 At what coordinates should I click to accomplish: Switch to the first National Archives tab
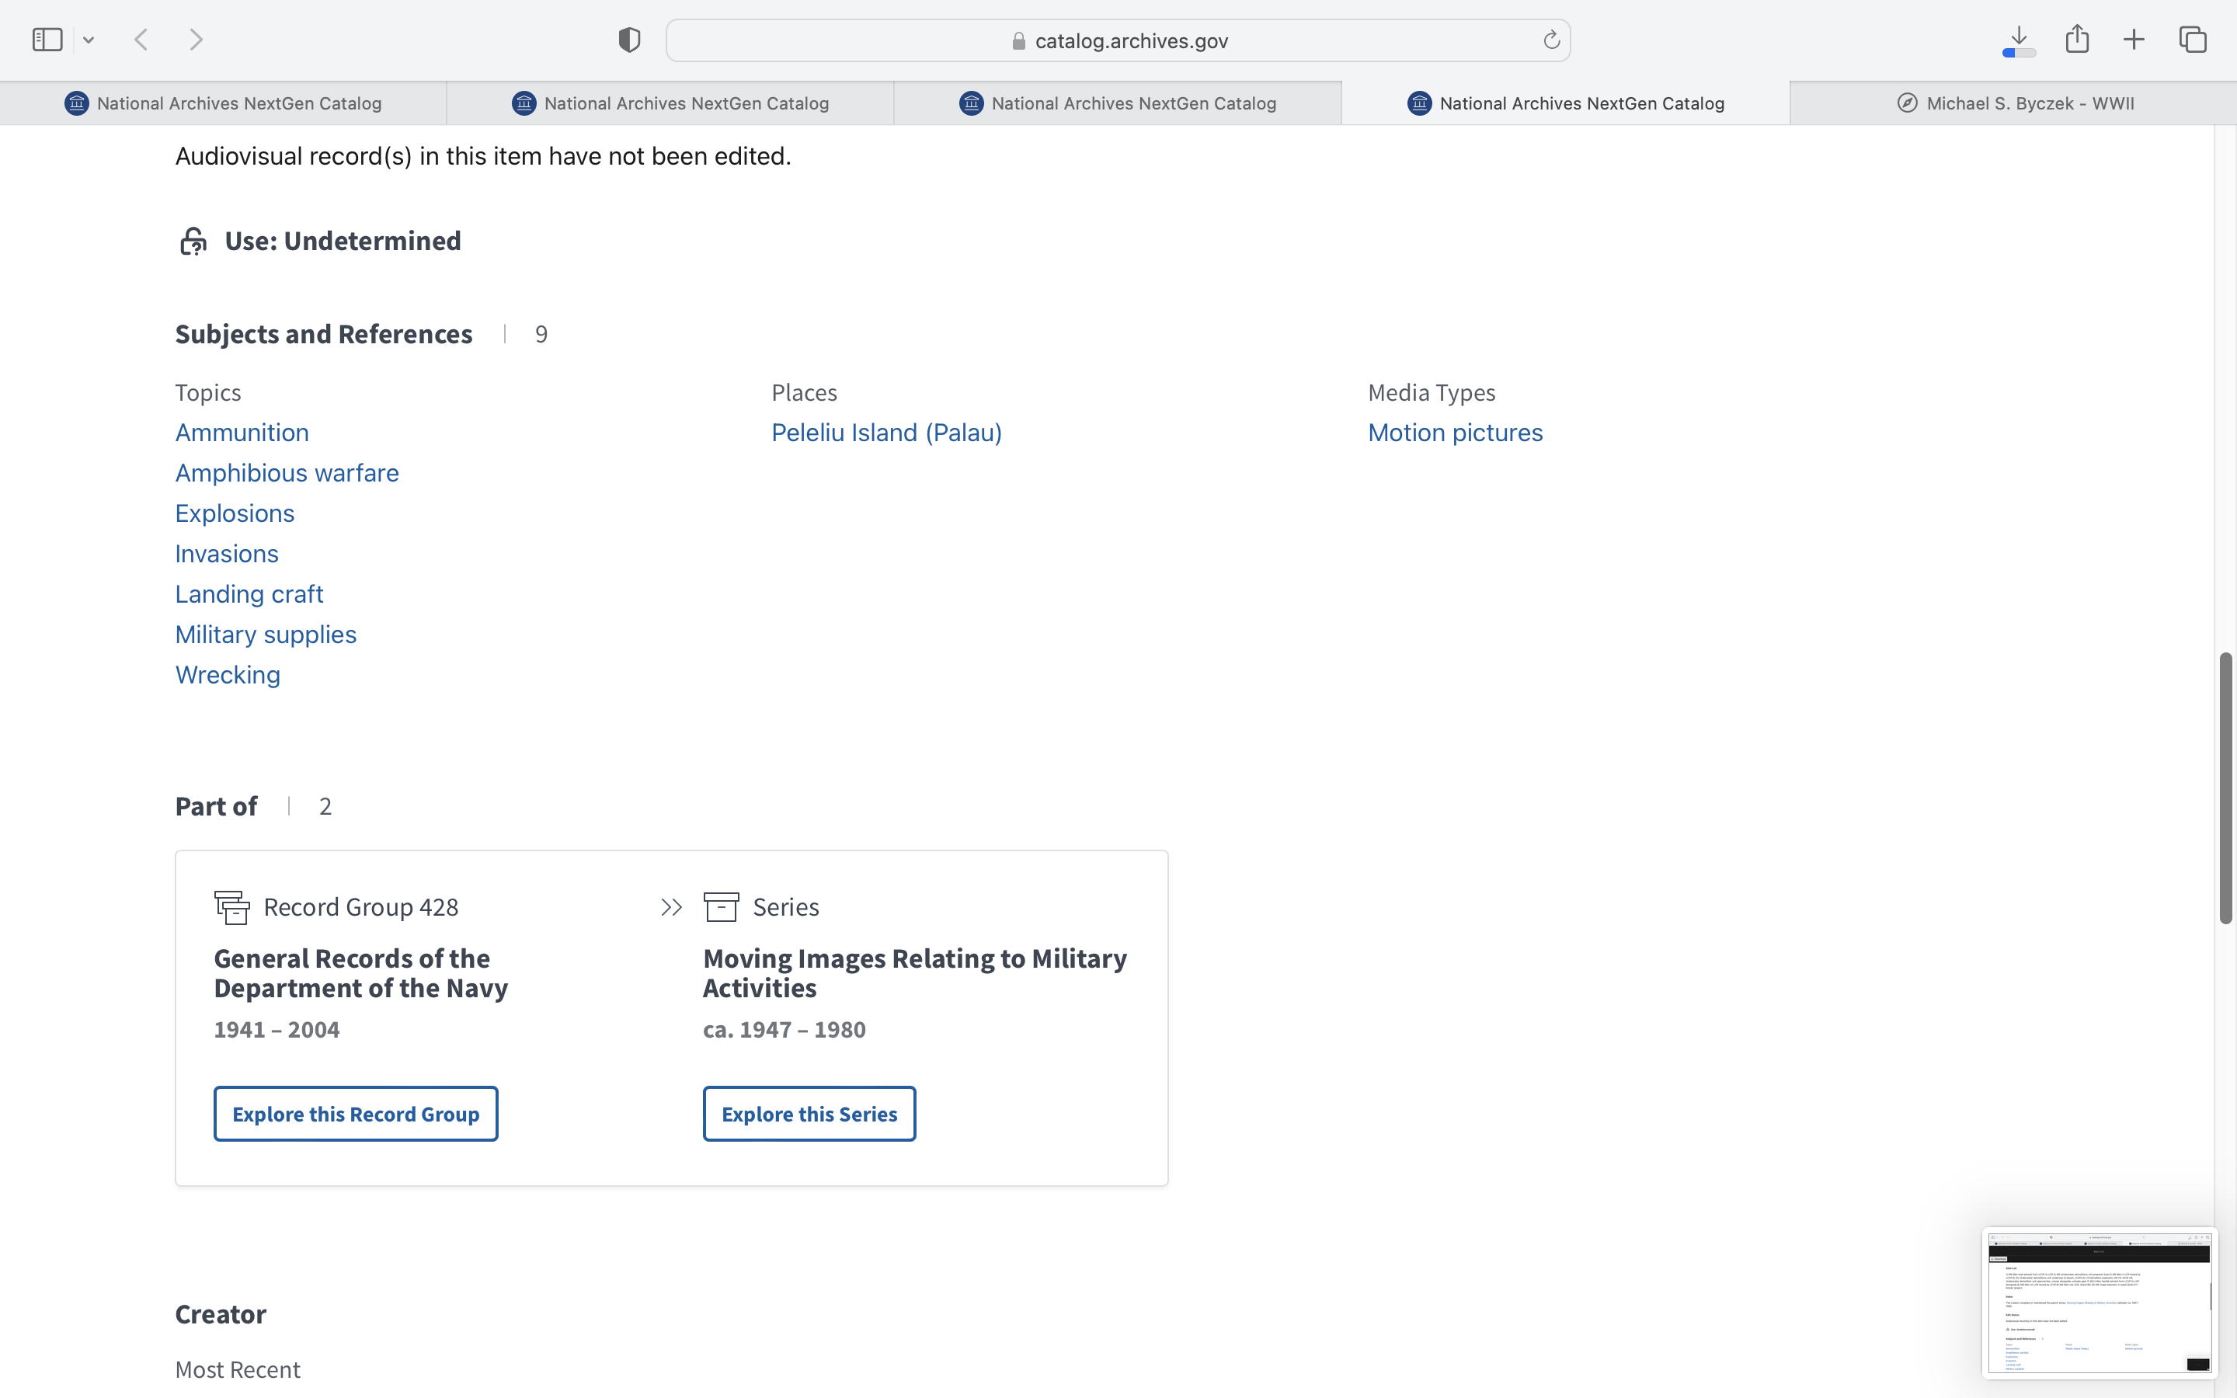(223, 103)
